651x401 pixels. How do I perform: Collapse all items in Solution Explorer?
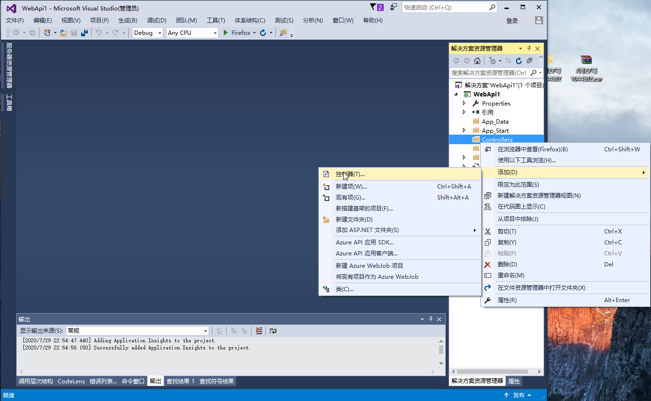tap(529, 61)
